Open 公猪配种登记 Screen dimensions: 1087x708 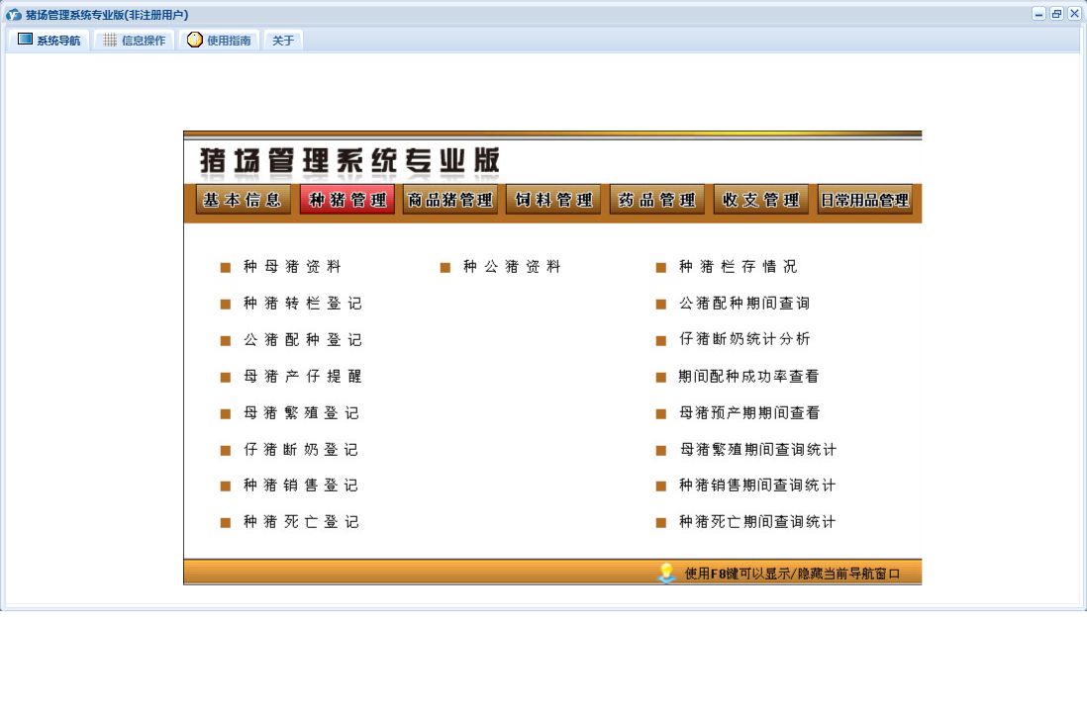tap(302, 340)
